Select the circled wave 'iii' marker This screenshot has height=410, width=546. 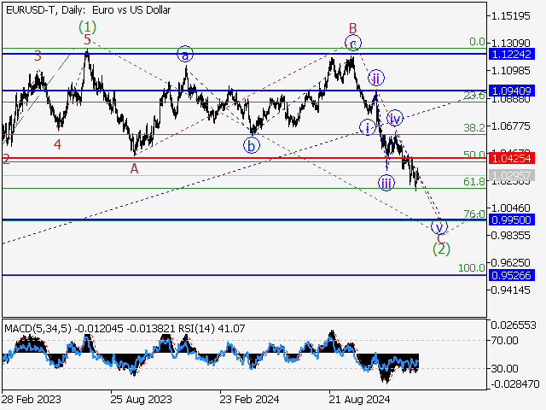tap(386, 183)
